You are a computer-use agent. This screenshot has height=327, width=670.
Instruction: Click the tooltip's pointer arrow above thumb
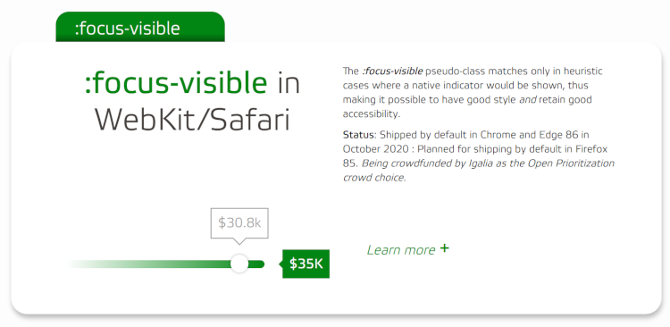tap(239, 241)
